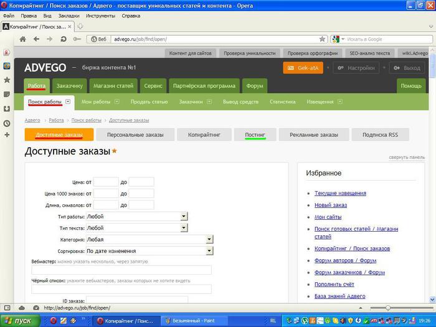Open the Вид menu
Viewport: 436px width, 327px height.
pyautogui.click(x=47, y=16)
